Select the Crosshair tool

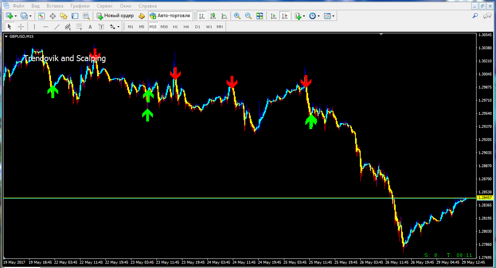pos(21,27)
